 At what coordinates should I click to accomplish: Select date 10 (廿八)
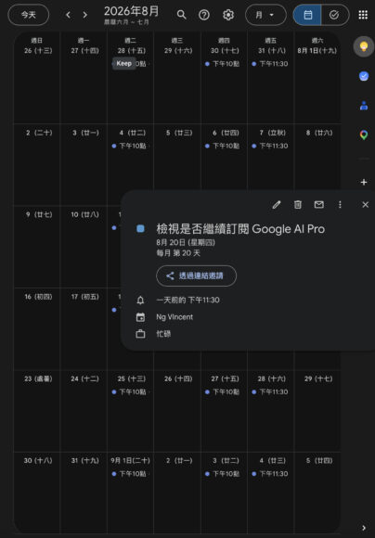tap(84, 215)
